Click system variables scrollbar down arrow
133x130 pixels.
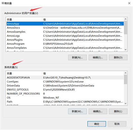(125, 103)
